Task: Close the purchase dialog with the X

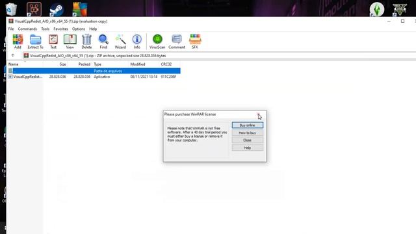Action: 259,114
